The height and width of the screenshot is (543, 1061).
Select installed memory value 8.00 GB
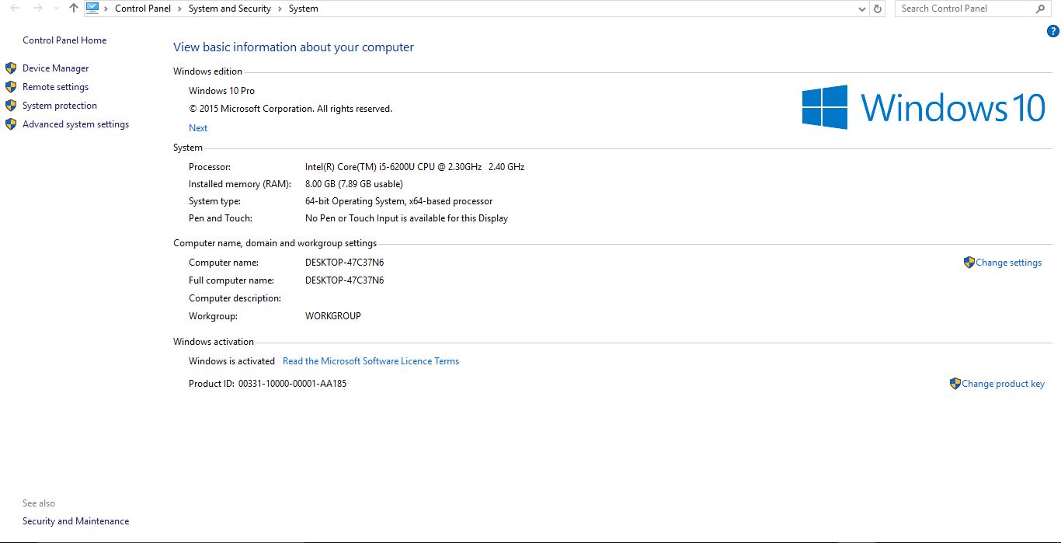click(353, 184)
